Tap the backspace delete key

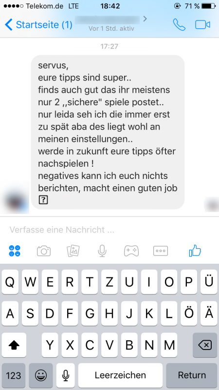(x=205, y=345)
